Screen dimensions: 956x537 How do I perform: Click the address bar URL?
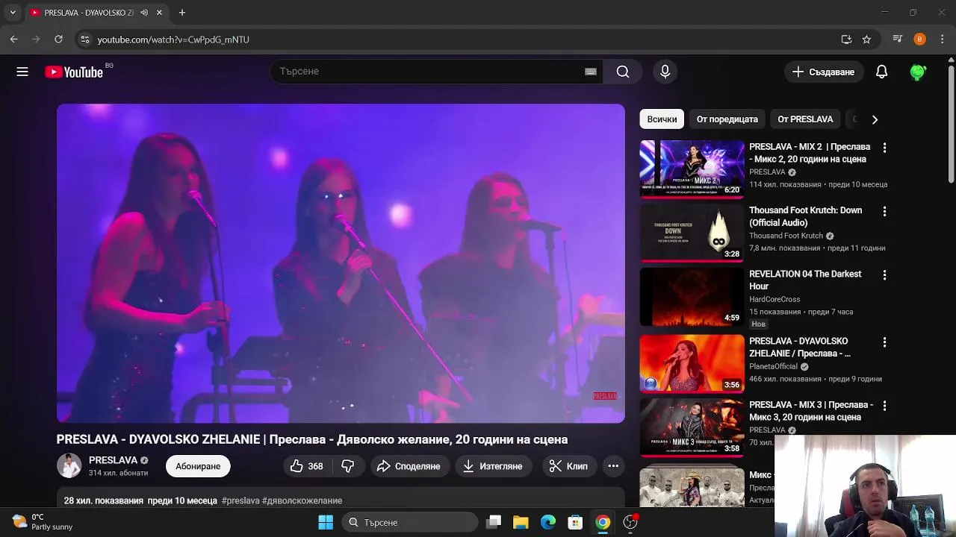click(173, 40)
